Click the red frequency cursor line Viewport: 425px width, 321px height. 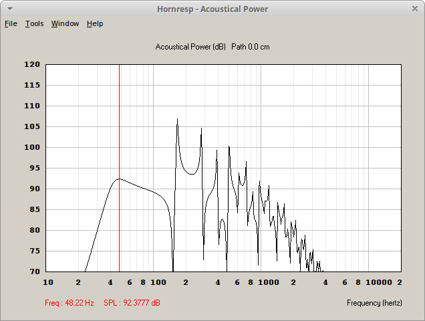pos(119,169)
